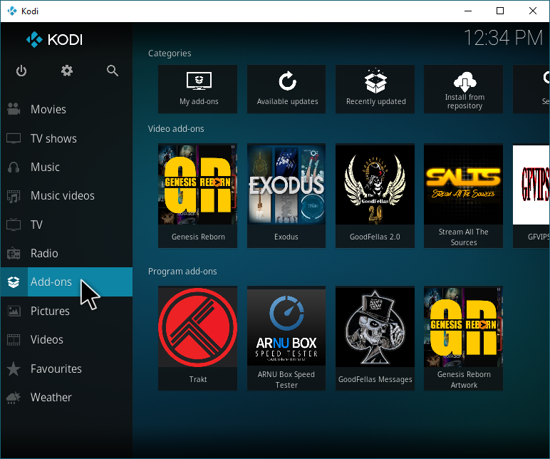Click Kodi icon in window title bar
This screenshot has height=459, width=550.
click(12, 11)
